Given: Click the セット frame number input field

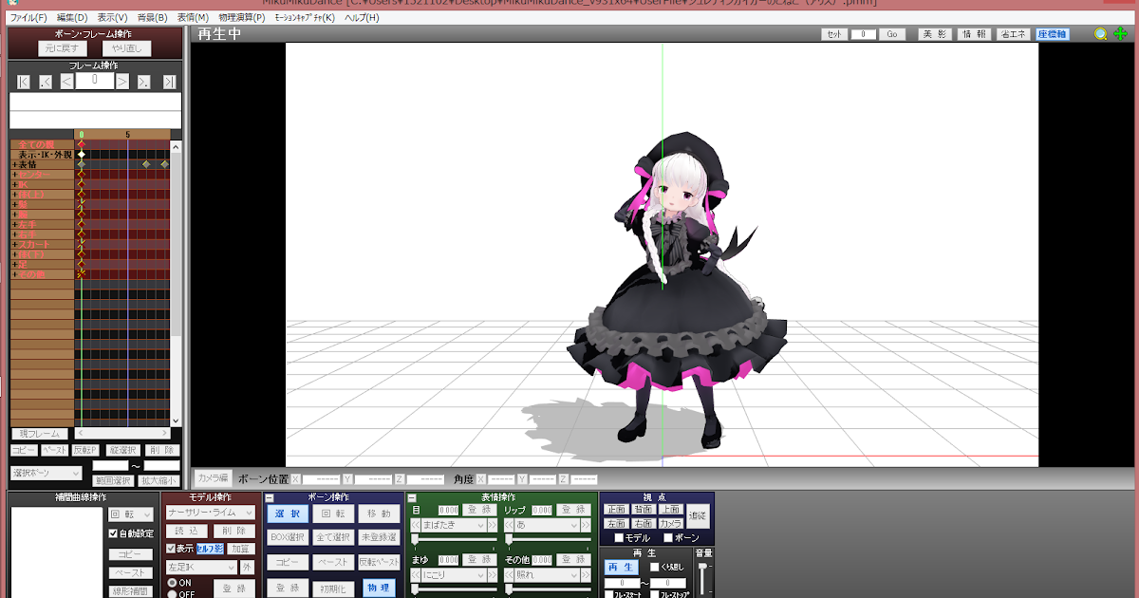Looking at the screenshot, I should pyautogui.click(x=864, y=34).
